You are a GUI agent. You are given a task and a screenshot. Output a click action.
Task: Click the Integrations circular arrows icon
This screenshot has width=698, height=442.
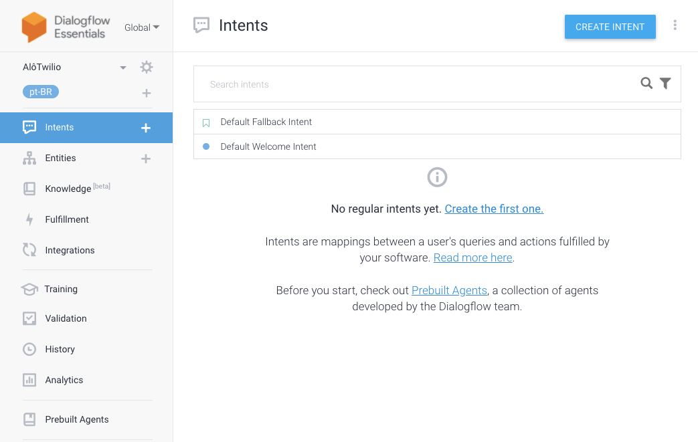point(29,250)
